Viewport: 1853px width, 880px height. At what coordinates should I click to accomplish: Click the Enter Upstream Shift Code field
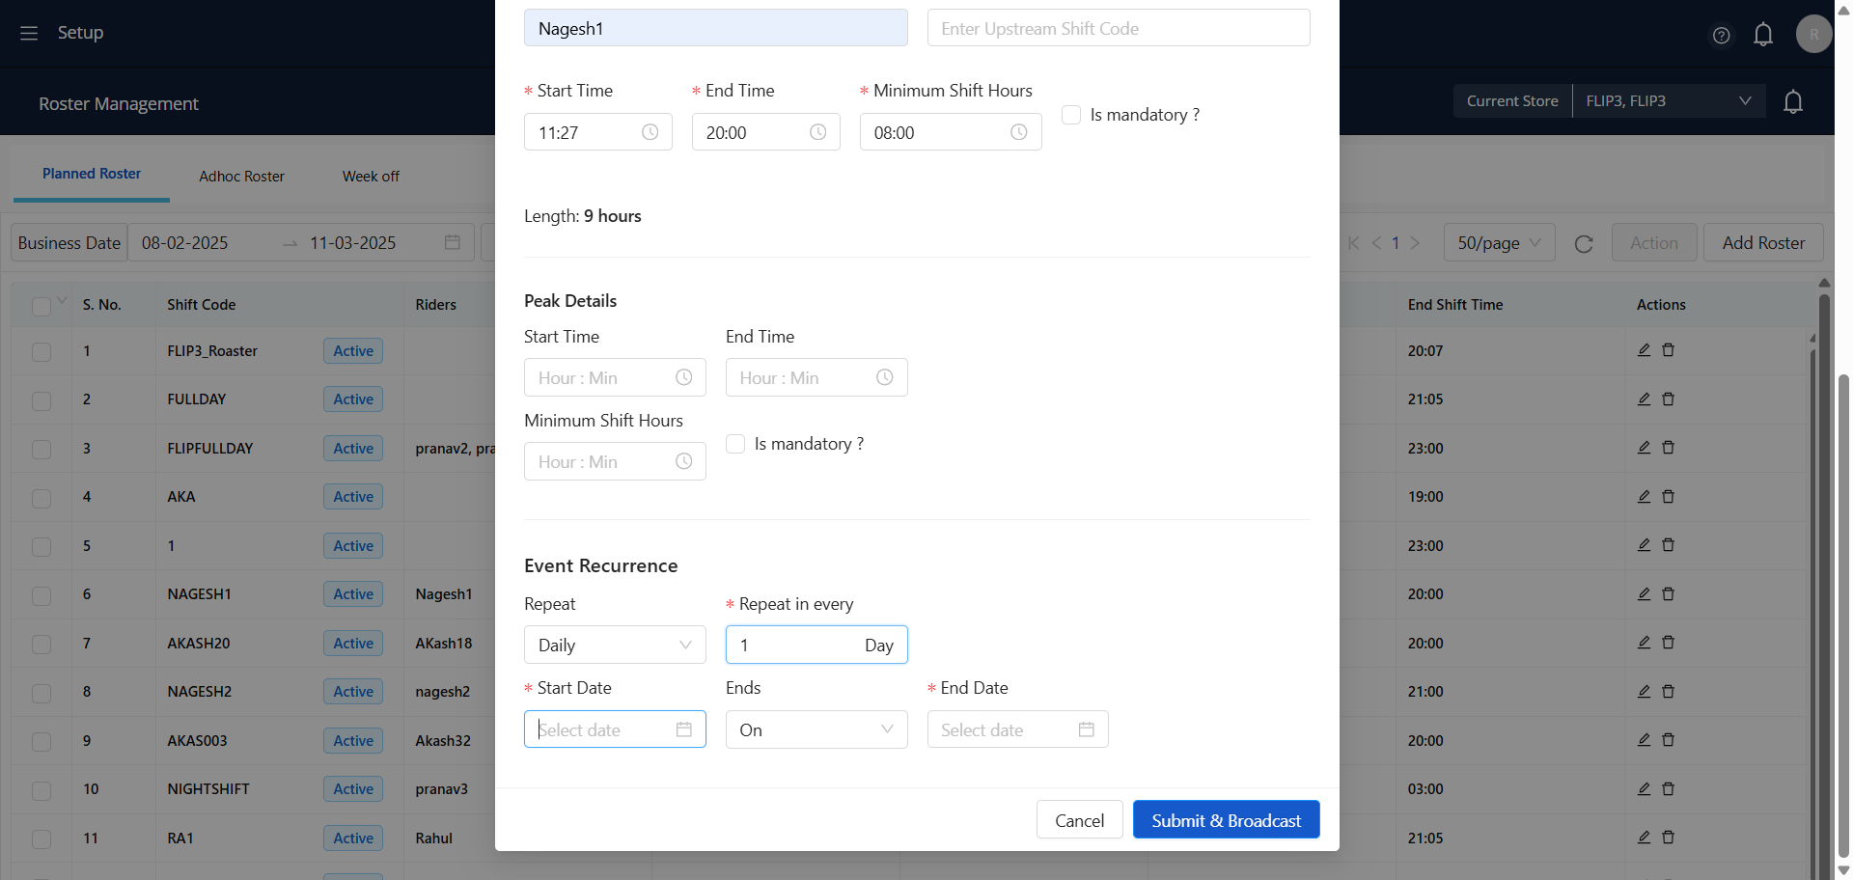point(1118,29)
